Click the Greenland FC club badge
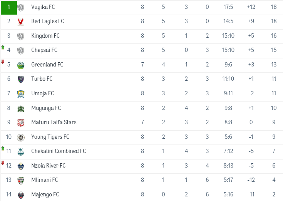The image size is (283, 201). [x=21, y=65]
